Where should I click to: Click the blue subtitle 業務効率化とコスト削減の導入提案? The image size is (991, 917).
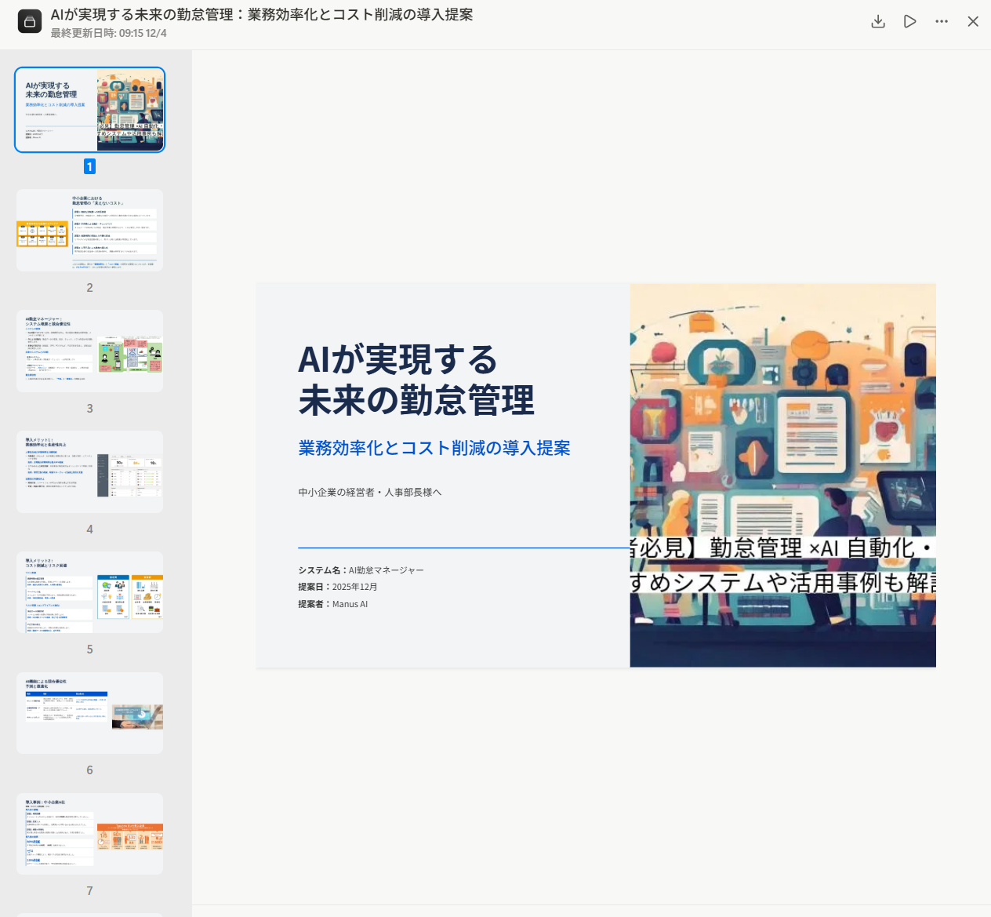coord(434,448)
